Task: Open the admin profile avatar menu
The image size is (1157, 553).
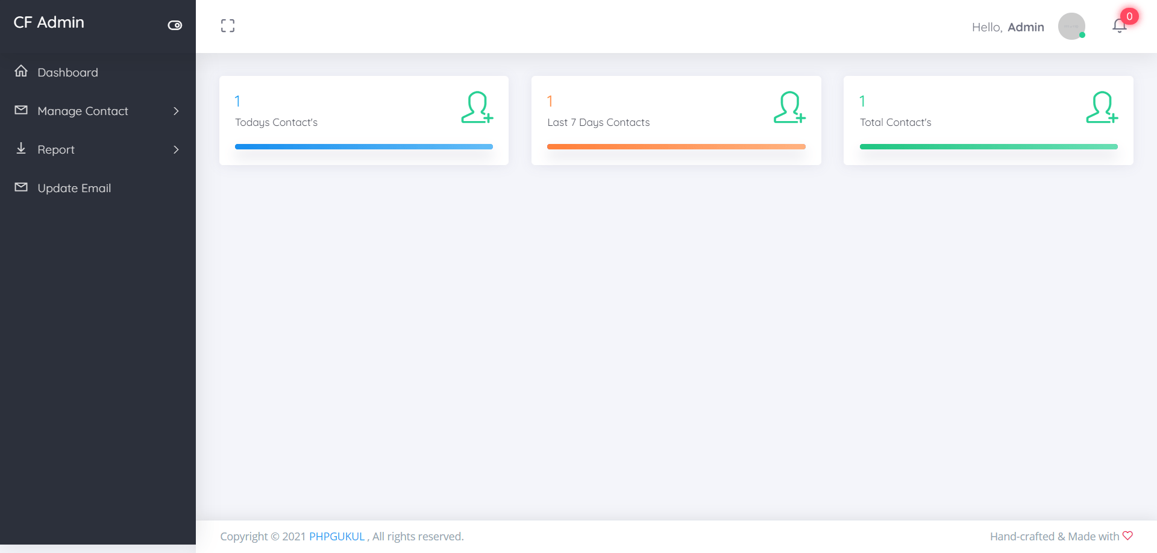Action: (x=1072, y=27)
